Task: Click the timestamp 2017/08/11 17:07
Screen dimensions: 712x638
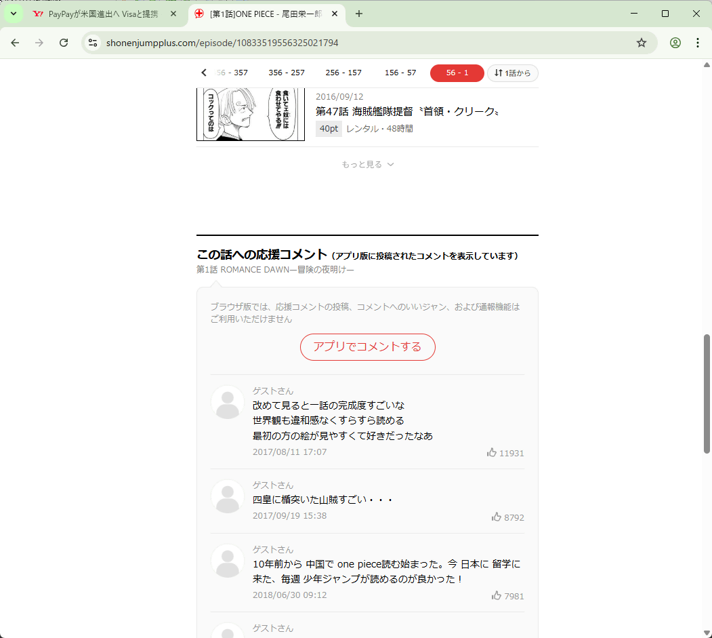Action: pyautogui.click(x=290, y=452)
